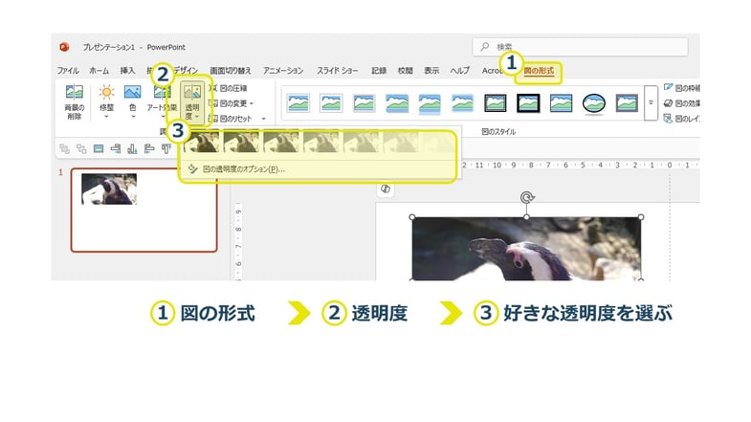Expand the arrow beside 図のリセット

[263, 119]
